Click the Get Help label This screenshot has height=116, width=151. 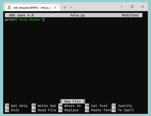click(19, 106)
